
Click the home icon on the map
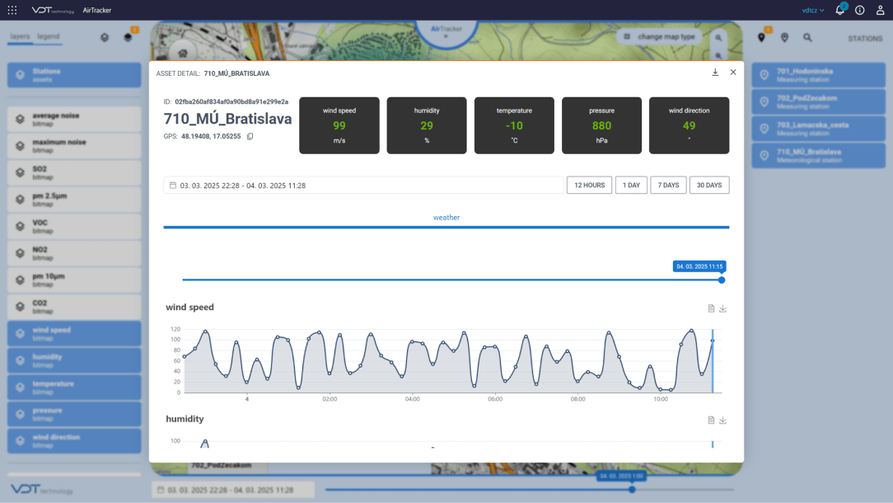(183, 54)
